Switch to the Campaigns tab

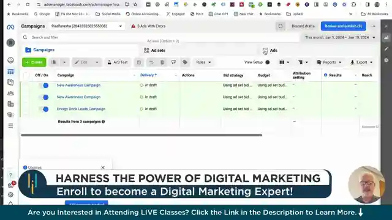tap(79, 50)
